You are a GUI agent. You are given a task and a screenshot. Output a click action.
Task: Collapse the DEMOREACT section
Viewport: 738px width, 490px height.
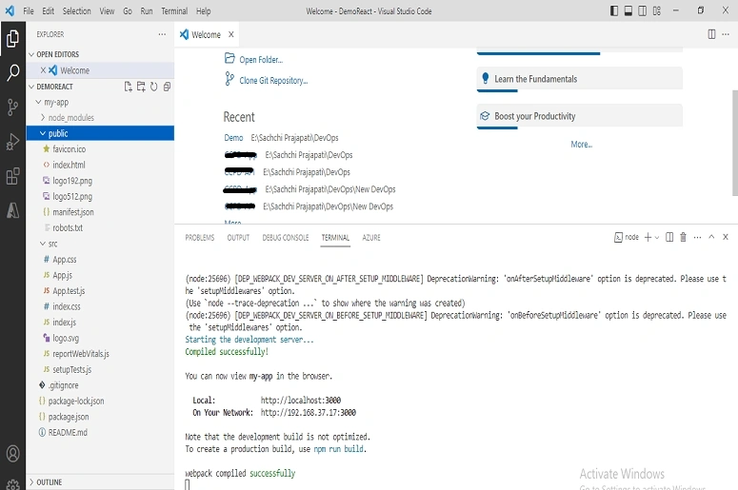point(31,87)
